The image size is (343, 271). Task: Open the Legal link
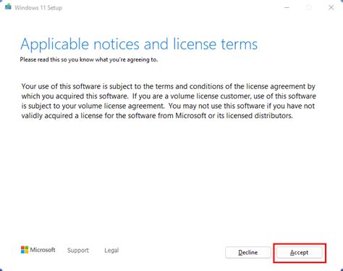(111, 251)
